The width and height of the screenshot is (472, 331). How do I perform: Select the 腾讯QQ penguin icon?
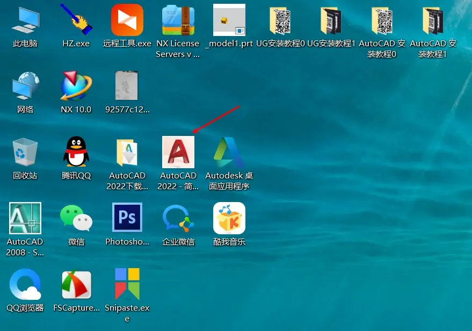click(76, 152)
